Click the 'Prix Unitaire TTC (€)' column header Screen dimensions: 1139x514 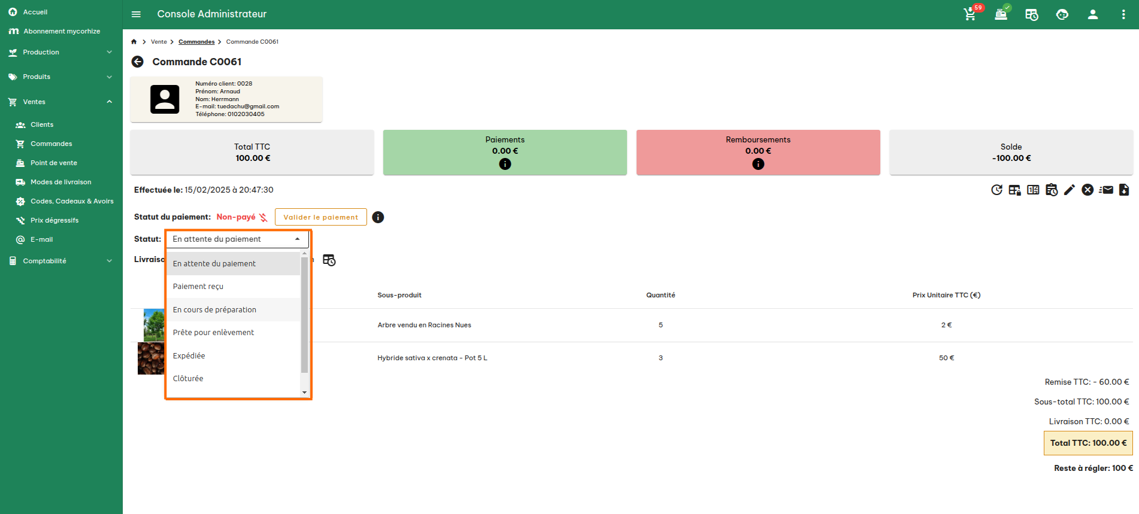click(x=946, y=295)
